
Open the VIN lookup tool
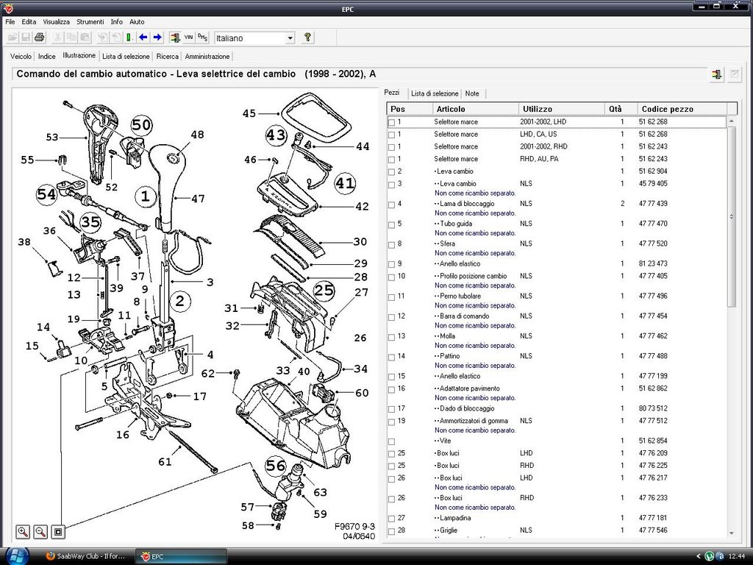coord(189,38)
